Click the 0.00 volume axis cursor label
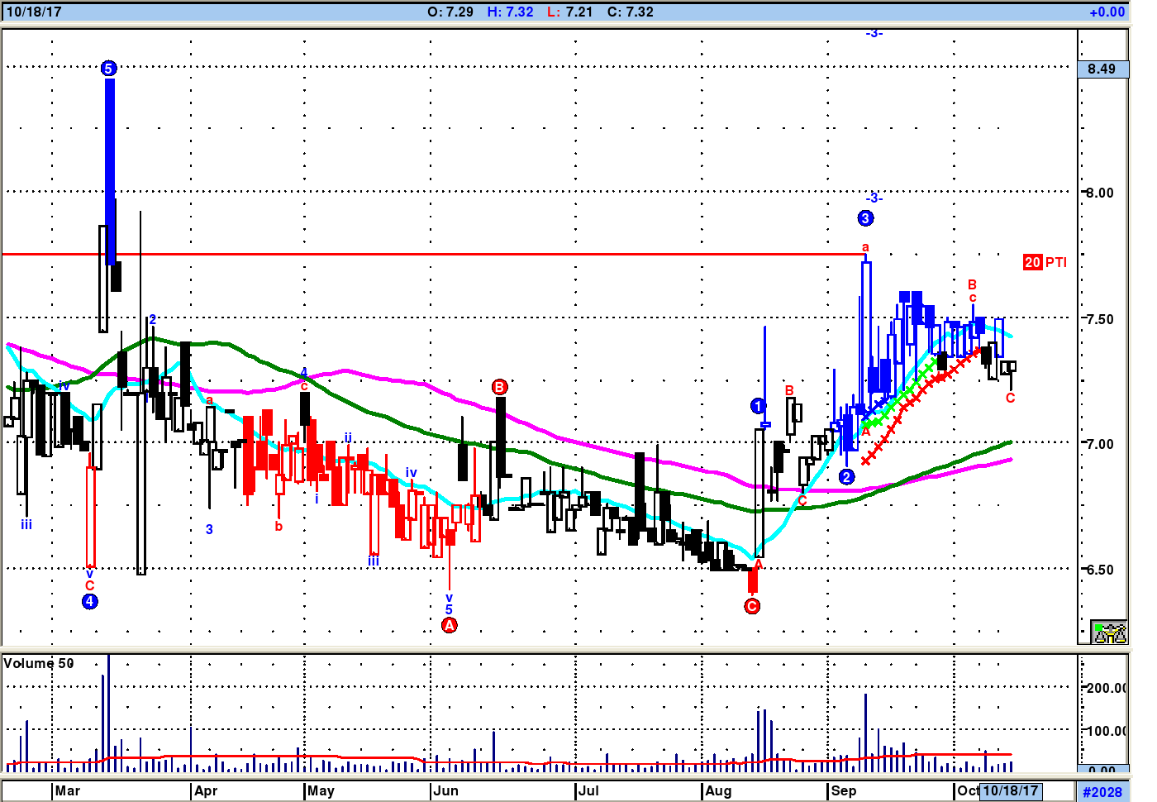 click(x=1102, y=770)
